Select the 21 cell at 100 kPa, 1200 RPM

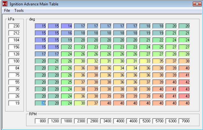(x=54, y=61)
